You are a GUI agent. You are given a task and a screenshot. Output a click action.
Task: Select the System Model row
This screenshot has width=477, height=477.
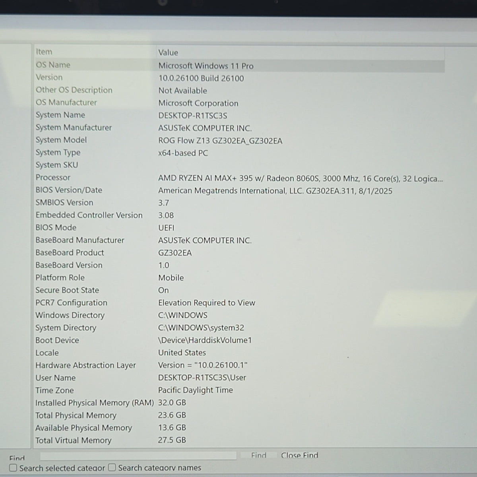[x=239, y=140]
